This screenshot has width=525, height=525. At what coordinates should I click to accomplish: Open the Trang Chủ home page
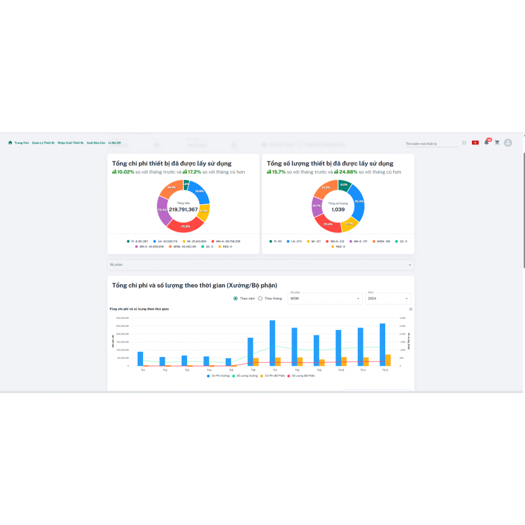pos(22,143)
